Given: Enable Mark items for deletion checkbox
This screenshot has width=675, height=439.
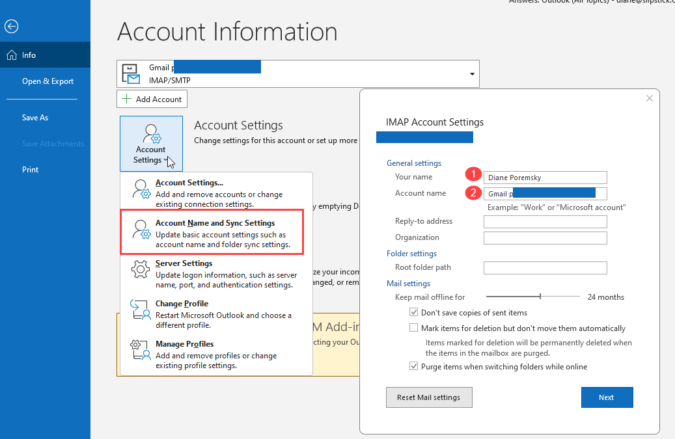Looking at the screenshot, I should click(x=414, y=328).
